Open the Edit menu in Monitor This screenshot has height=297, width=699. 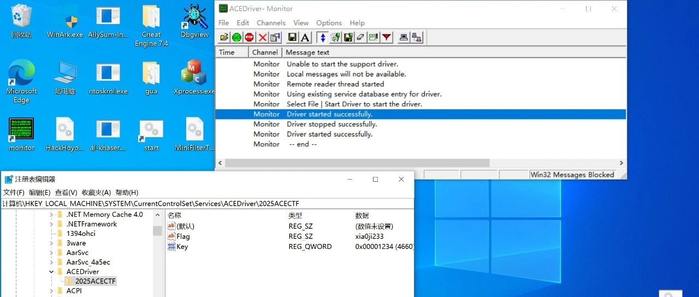pos(243,23)
